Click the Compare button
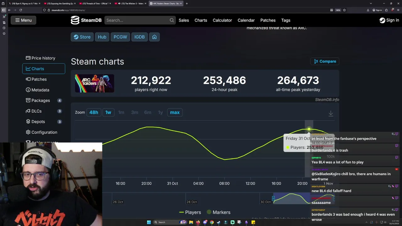The width and height of the screenshot is (402, 226). (325, 61)
